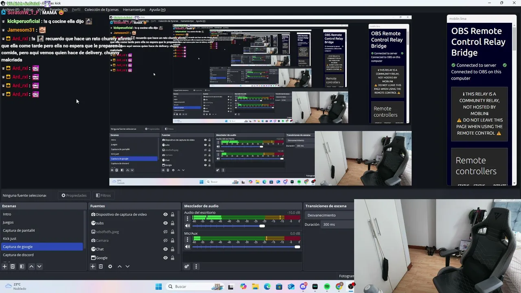Delete the selected scene using trash icon
Image resolution: width=521 pixels, height=293 pixels.
13,267
